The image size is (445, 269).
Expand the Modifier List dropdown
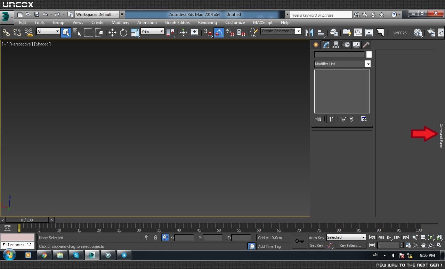[342, 64]
